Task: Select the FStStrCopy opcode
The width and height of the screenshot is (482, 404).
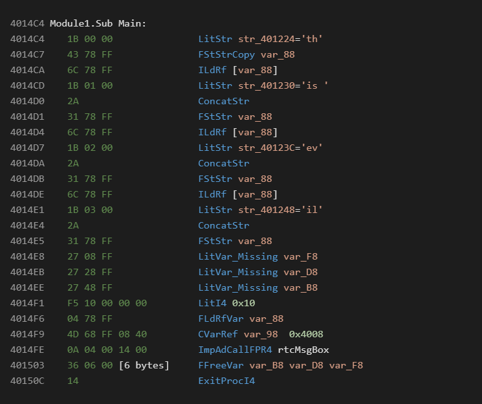Action: [x=226, y=54]
